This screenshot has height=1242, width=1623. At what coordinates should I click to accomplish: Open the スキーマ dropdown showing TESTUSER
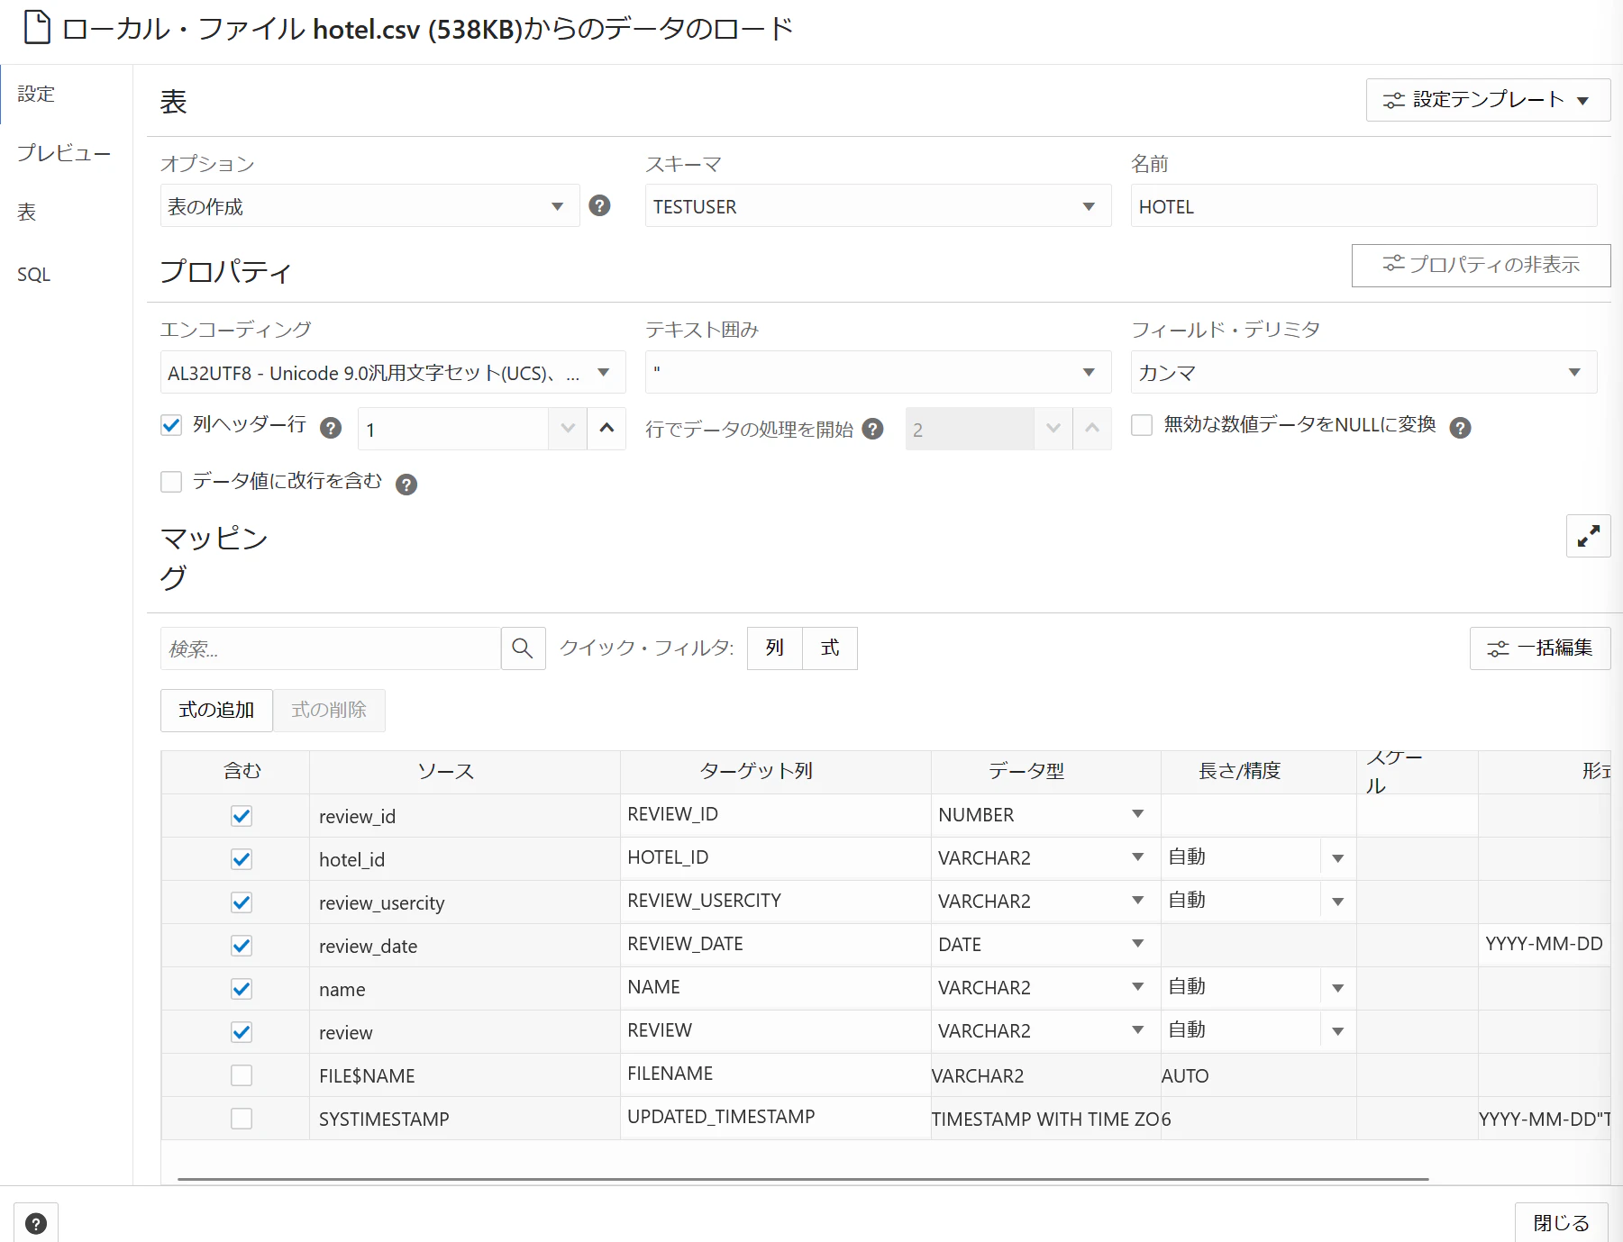coord(878,206)
